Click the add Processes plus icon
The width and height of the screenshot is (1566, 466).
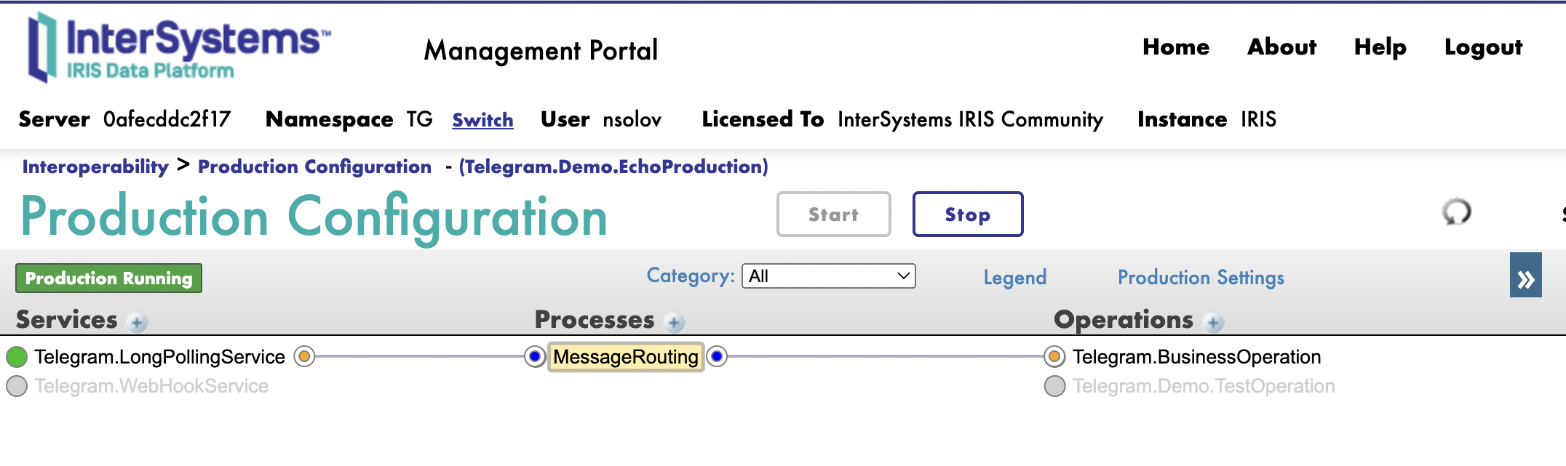click(675, 322)
